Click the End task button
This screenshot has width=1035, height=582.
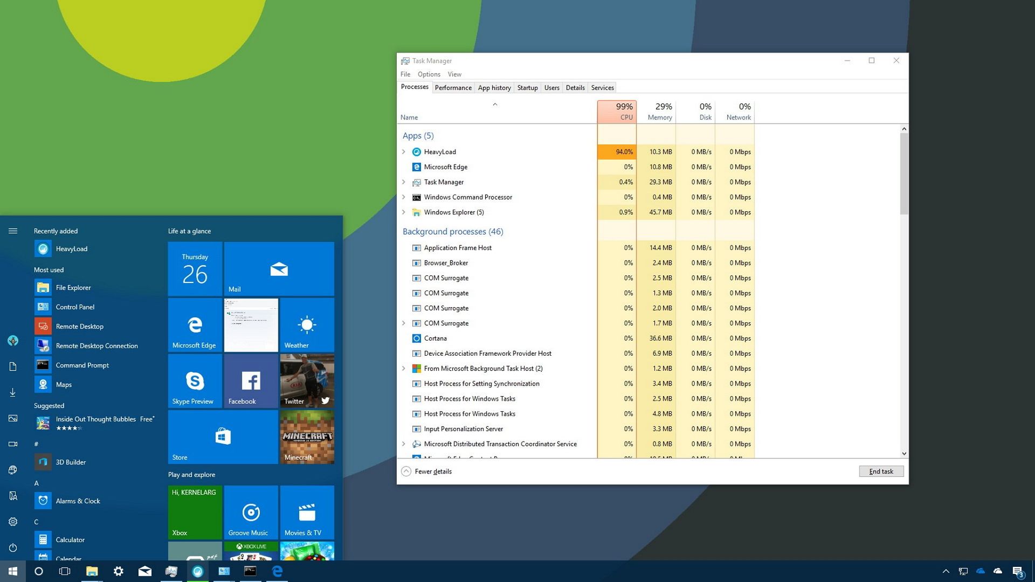point(881,471)
